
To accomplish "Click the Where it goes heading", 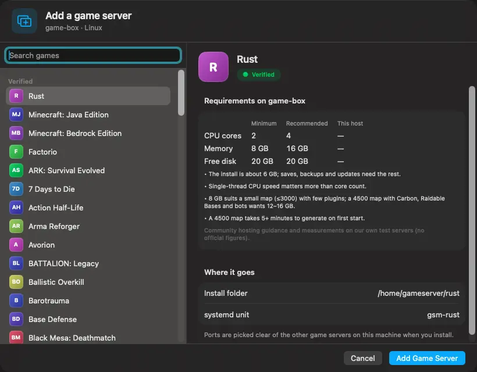I will (229, 272).
